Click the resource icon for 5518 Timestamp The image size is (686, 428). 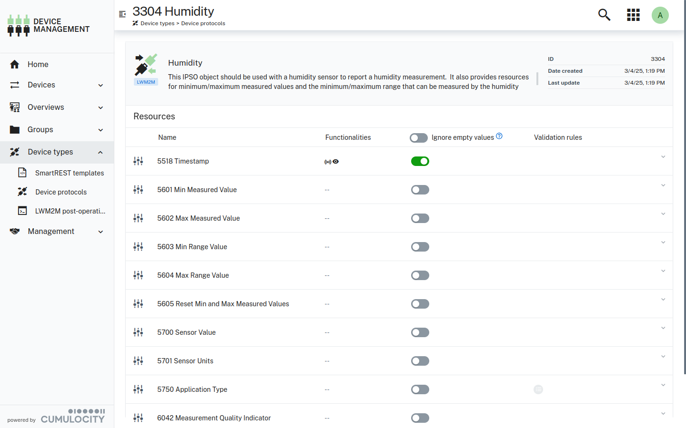pyautogui.click(x=138, y=161)
